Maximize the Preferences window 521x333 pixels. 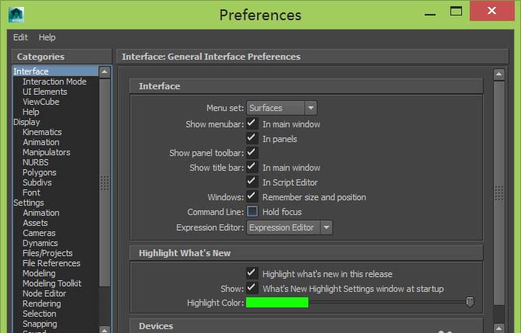coord(457,11)
